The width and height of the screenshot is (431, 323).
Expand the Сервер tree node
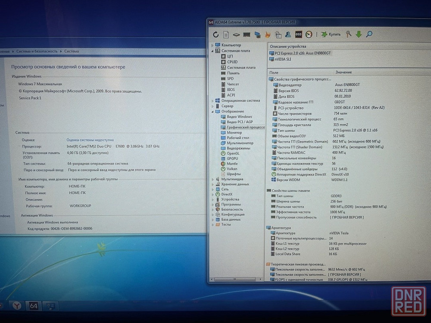tap(212, 106)
